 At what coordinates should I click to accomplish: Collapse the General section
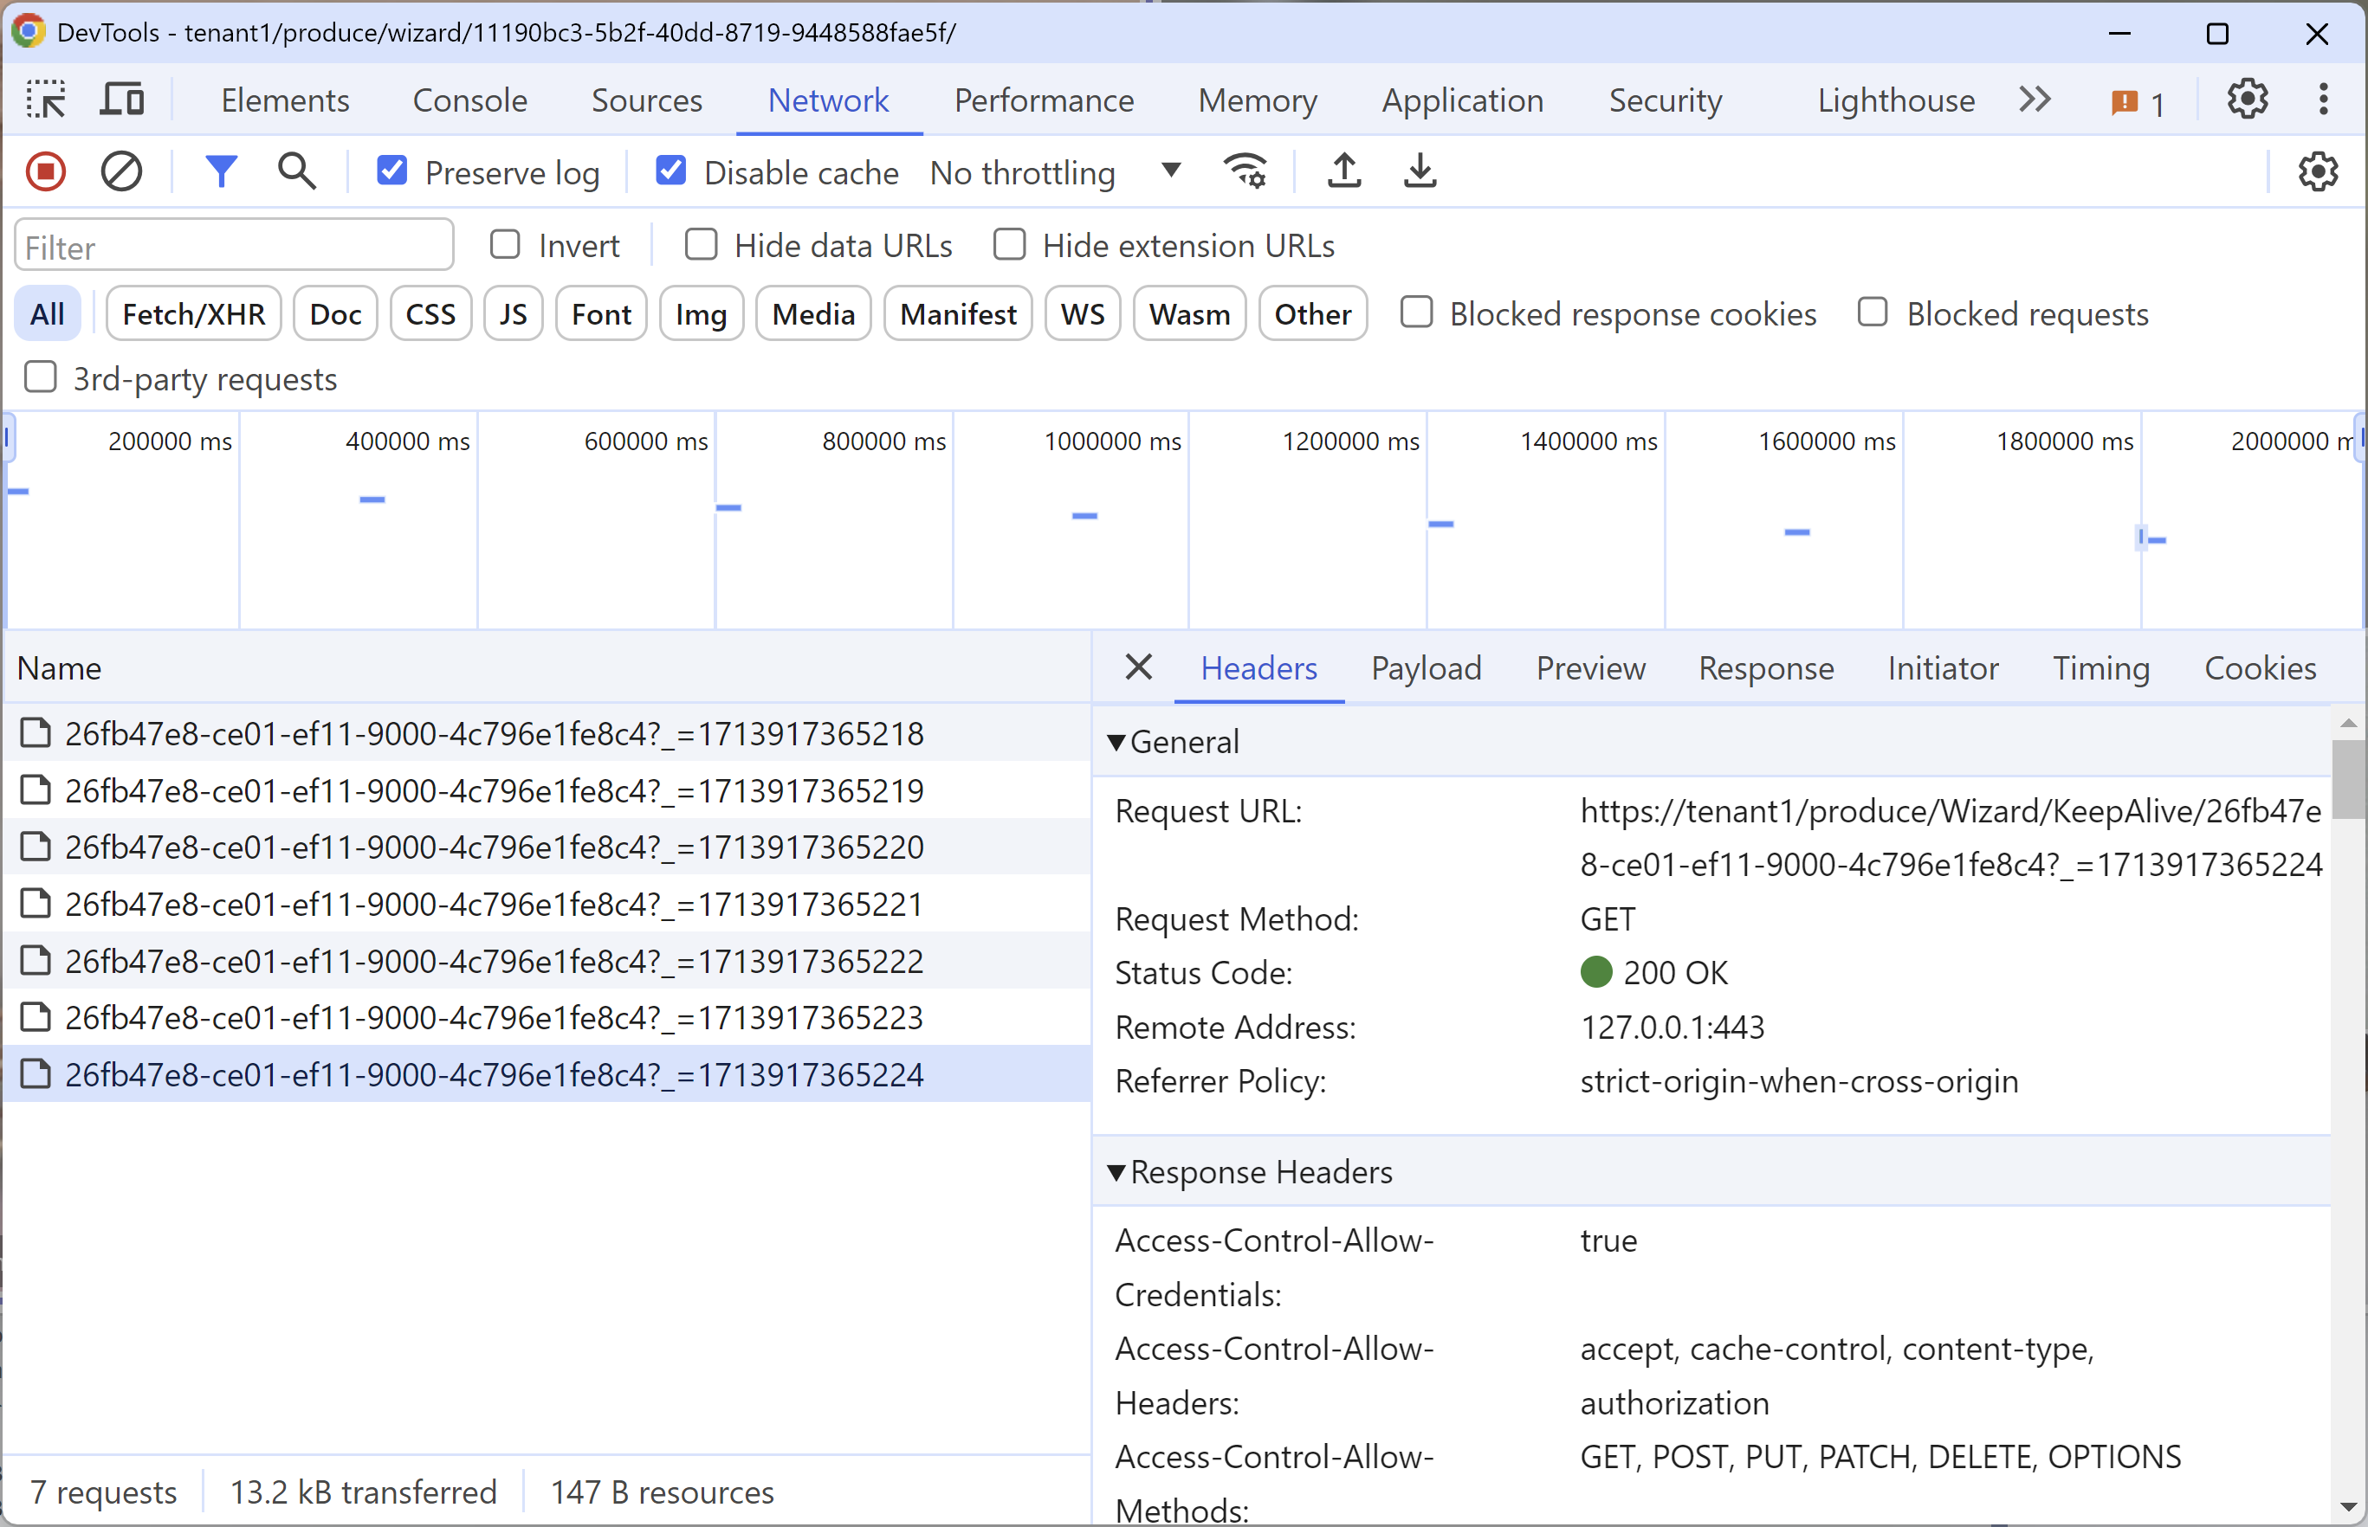1117,742
